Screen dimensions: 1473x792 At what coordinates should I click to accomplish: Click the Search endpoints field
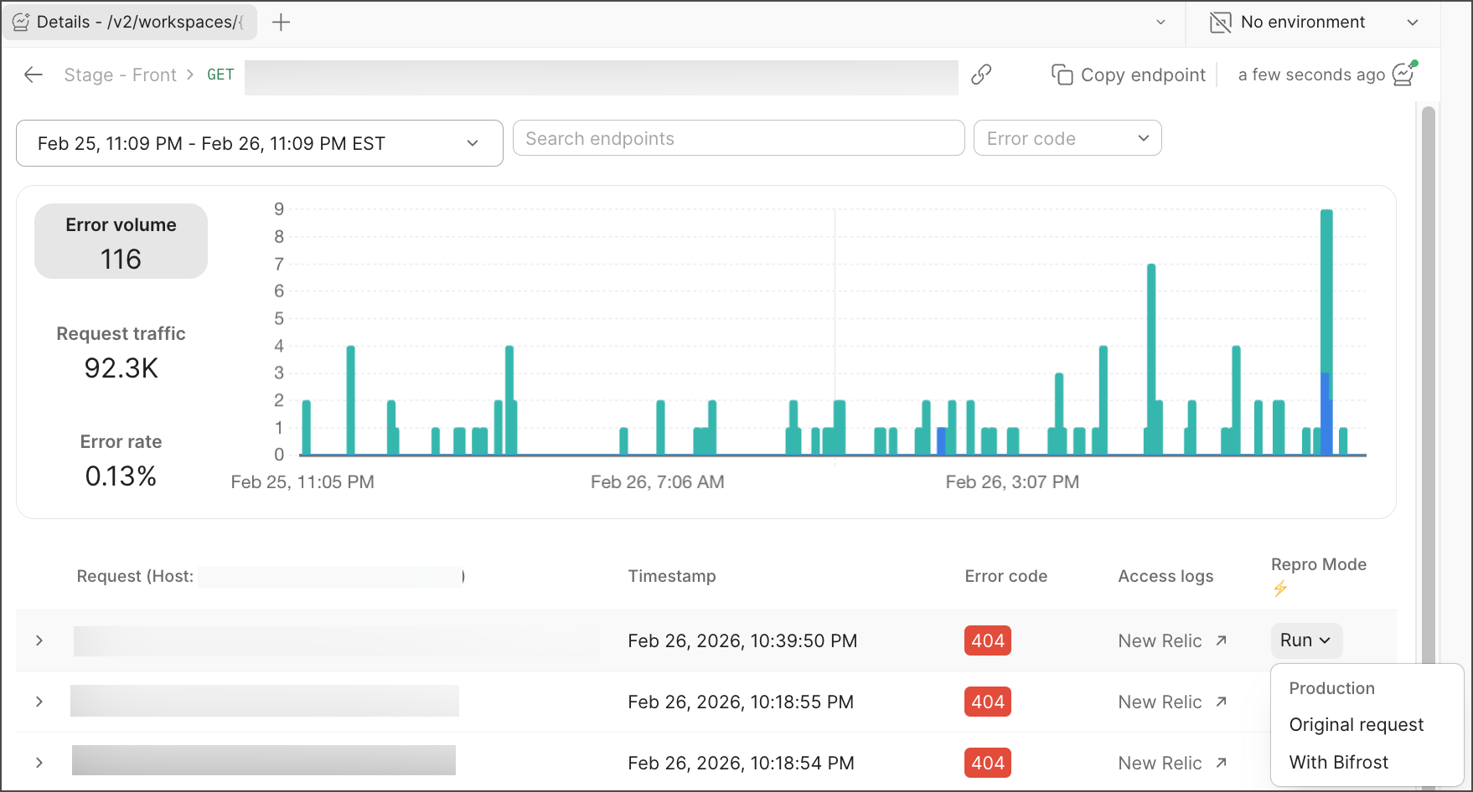[x=738, y=138]
